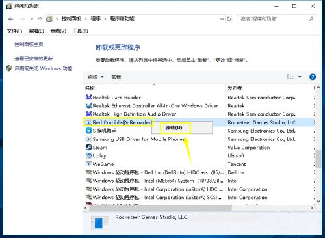This screenshot has height=238, width=325.
Task: Click the refresh button in address bar
Action: 229,19
